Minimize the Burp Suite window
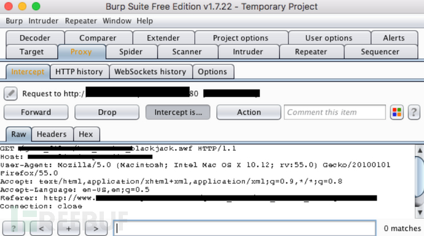The width and height of the screenshot is (424, 236). [23, 6]
